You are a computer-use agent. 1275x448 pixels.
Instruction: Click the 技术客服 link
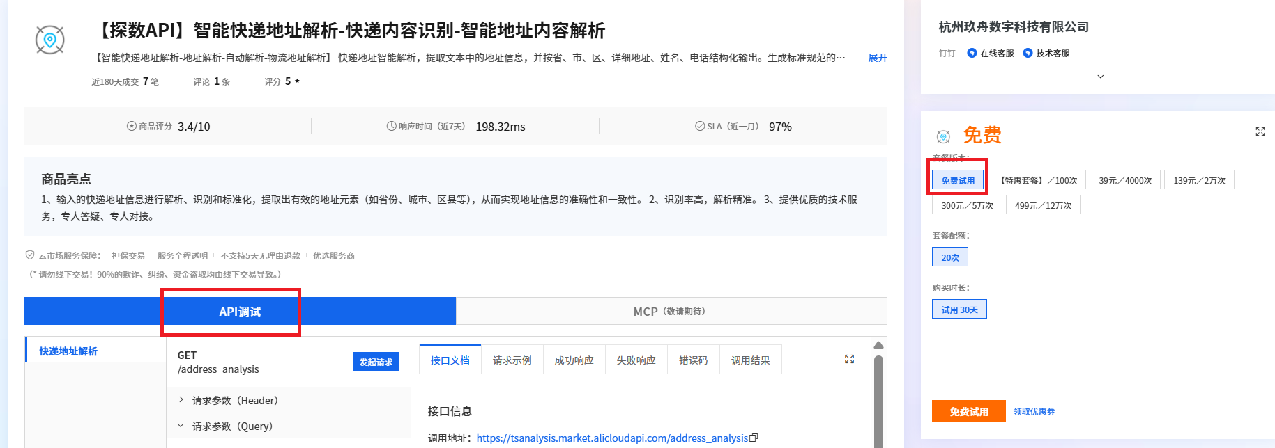1053,53
